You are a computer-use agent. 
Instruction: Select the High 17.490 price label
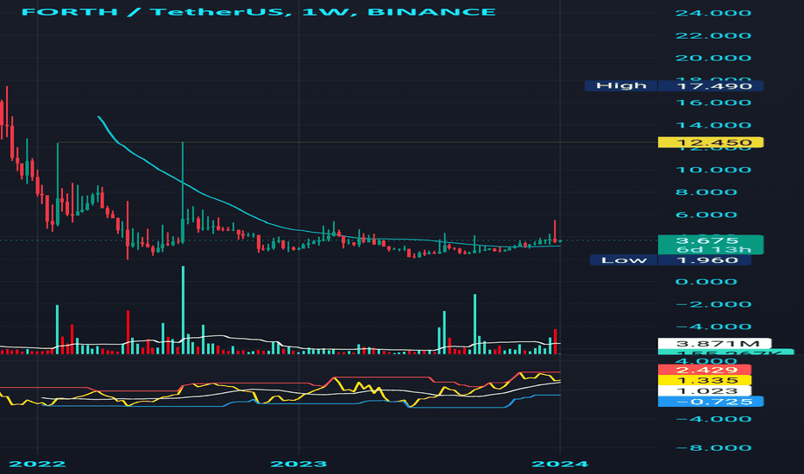(674, 85)
